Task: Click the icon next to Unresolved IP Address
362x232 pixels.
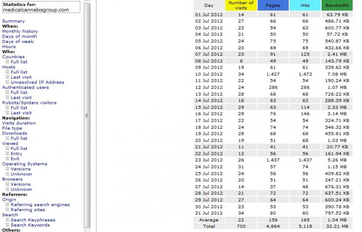Action: (7, 82)
